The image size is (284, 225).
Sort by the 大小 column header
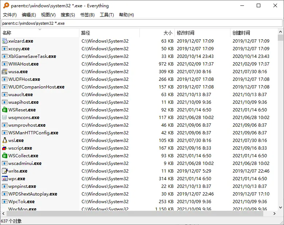(x=157, y=33)
